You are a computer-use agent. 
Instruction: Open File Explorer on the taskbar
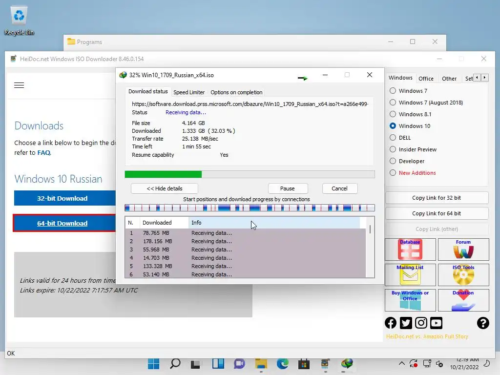pos(261,364)
